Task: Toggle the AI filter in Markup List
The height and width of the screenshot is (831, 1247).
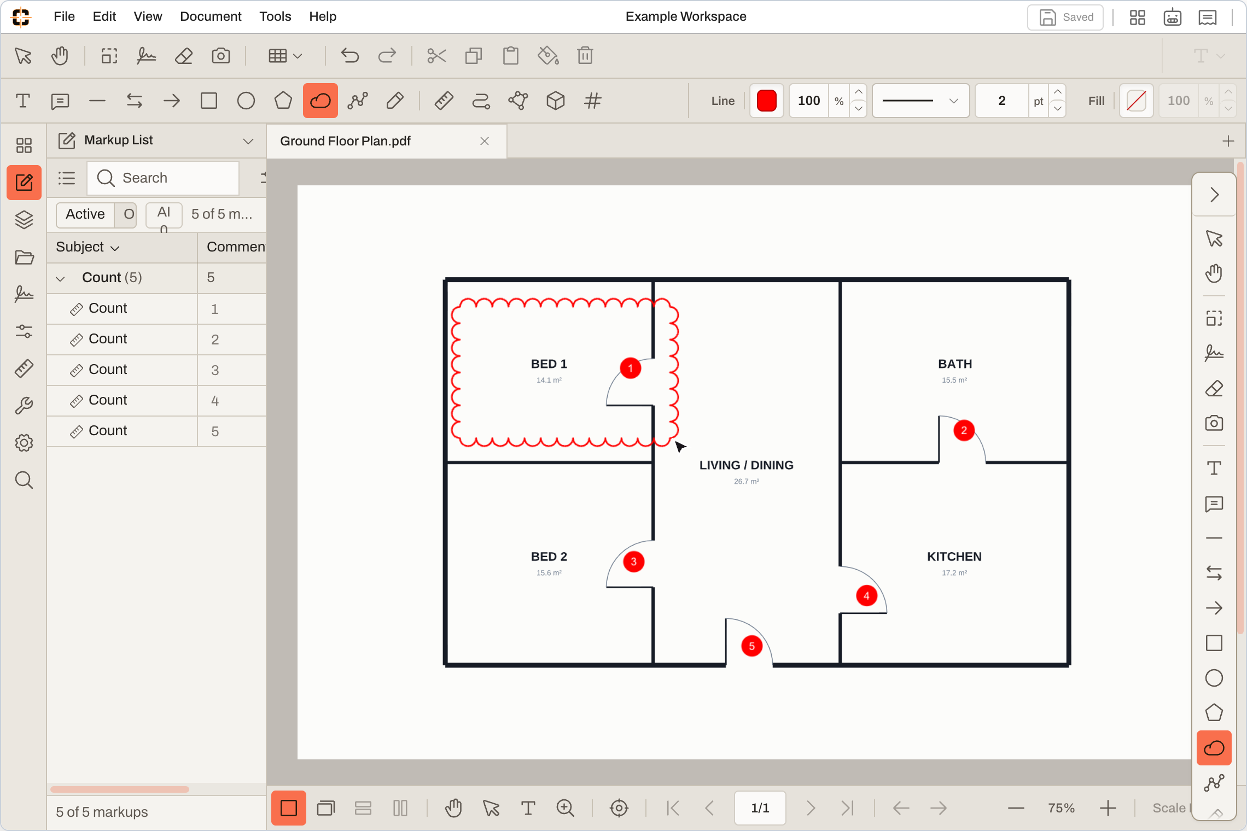Action: 164,215
